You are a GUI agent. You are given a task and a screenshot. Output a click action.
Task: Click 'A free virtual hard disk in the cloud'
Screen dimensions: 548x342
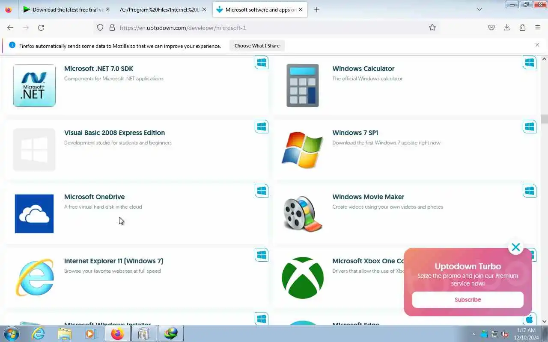point(103,207)
